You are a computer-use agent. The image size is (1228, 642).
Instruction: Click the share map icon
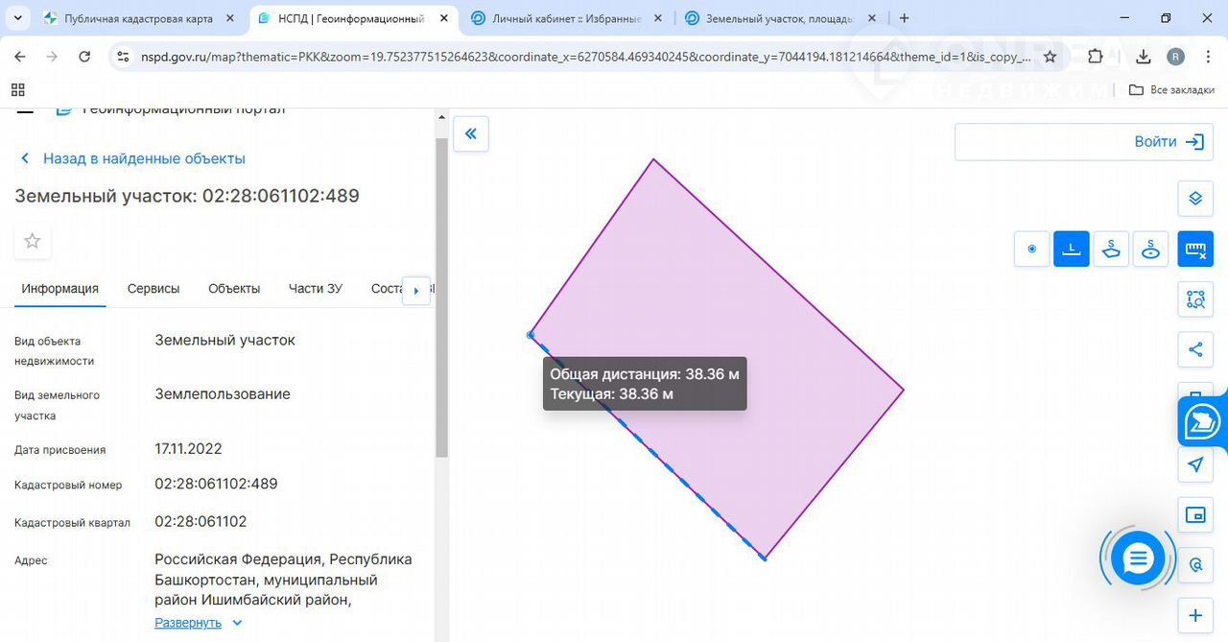pos(1195,349)
